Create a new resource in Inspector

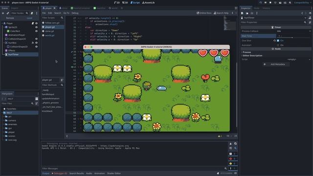point(242,13)
